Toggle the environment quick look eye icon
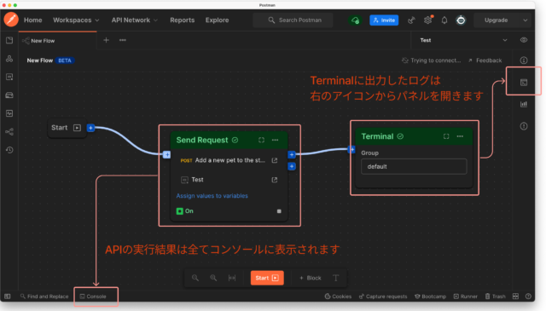Image resolution: width=546 pixels, height=311 pixels. pyautogui.click(x=524, y=40)
